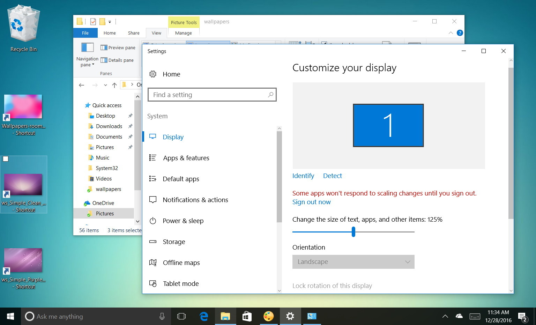Switch to the Manage ribbon tab
Screen dimensions: 536x325
(x=183, y=33)
